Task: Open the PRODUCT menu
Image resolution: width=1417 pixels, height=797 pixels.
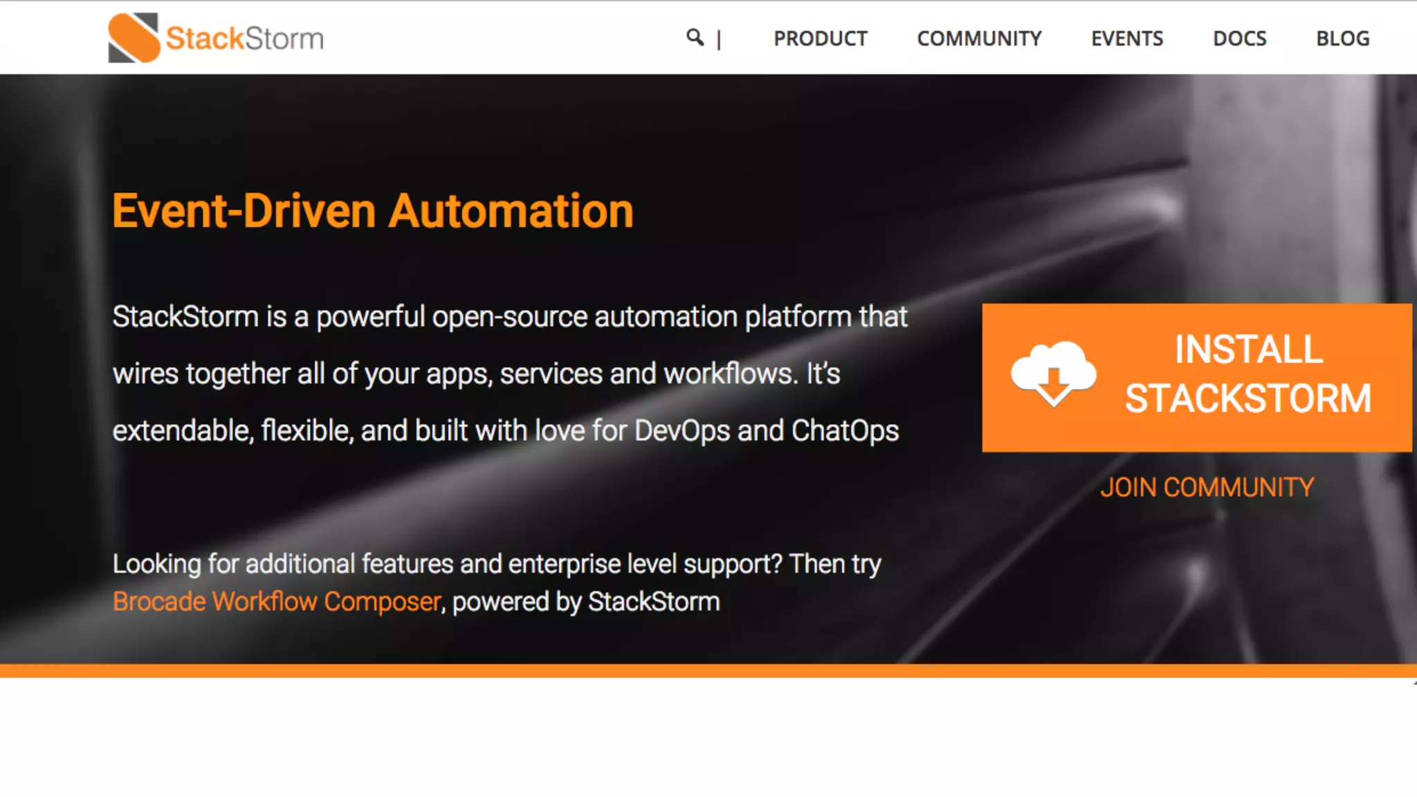Action: tap(820, 39)
